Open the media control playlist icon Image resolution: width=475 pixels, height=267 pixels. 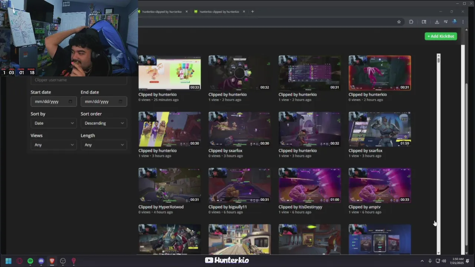(446, 22)
